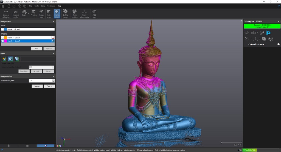Collapse left panel with viewport arrow
Screen dimensions: 281x152
point(58,21)
